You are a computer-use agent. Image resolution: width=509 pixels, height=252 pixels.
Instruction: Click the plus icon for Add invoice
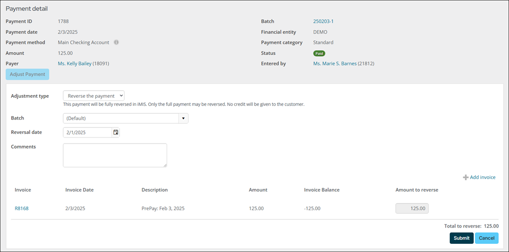(466, 177)
